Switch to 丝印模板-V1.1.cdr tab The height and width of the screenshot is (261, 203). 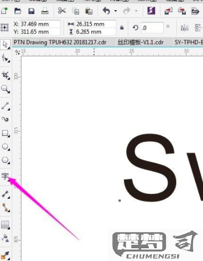pyautogui.click(x=141, y=42)
